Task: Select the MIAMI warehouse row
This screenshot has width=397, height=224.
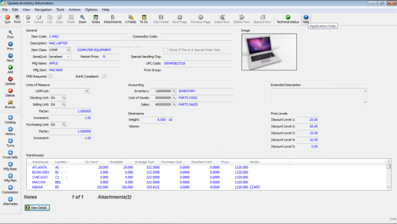Action: point(39,187)
